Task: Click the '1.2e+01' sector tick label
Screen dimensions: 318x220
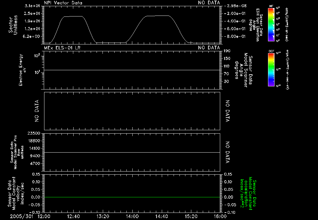Action: 32,29
